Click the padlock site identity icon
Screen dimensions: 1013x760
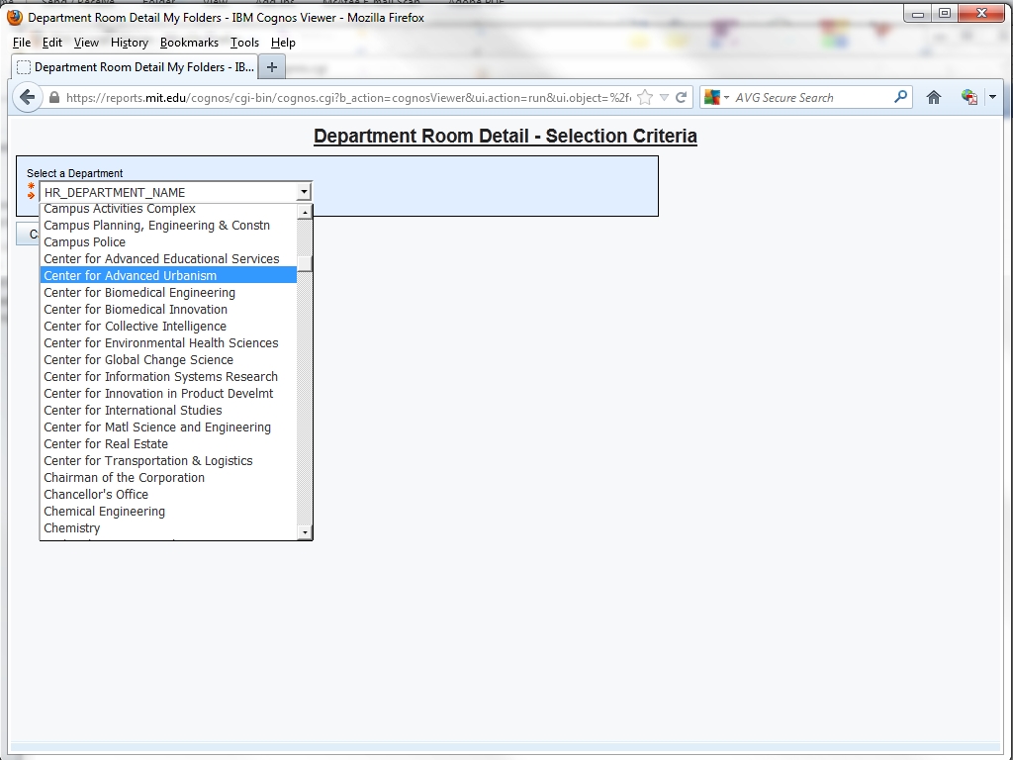point(54,98)
